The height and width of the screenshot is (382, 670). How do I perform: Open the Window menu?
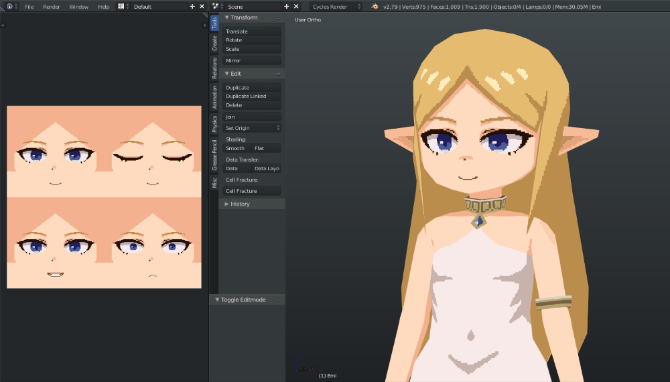pos(78,7)
